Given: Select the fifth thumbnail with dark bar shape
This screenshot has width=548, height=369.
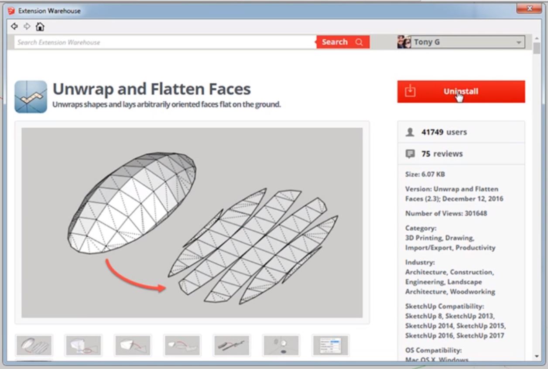Looking at the screenshot, I should (232, 346).
